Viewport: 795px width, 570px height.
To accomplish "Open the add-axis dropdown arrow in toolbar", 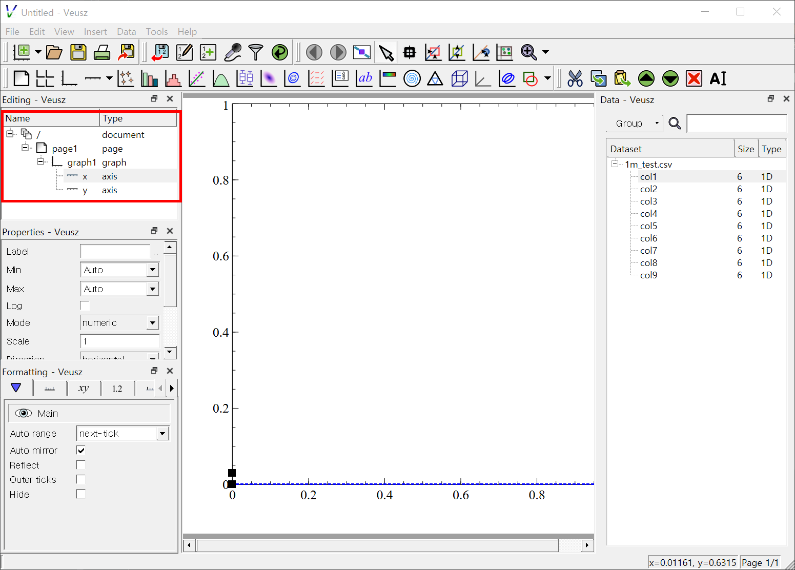I will coord(109,78).
